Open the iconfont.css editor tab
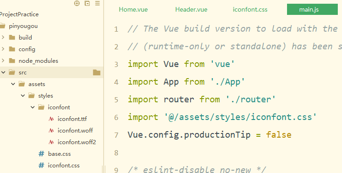 point(250,10)
